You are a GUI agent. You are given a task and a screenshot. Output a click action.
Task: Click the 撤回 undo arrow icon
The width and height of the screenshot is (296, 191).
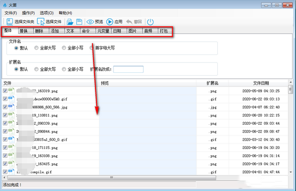(x=129, y=22)
